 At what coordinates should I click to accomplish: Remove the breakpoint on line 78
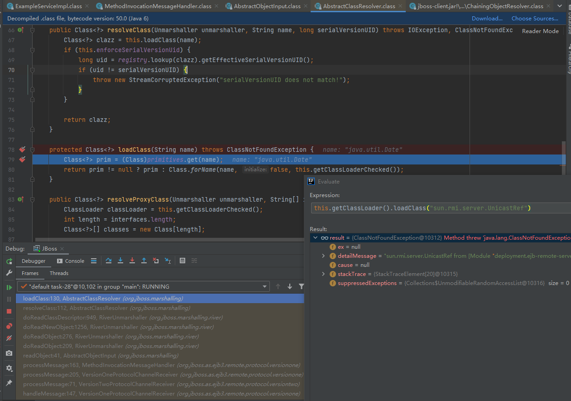tap(22, 150)
